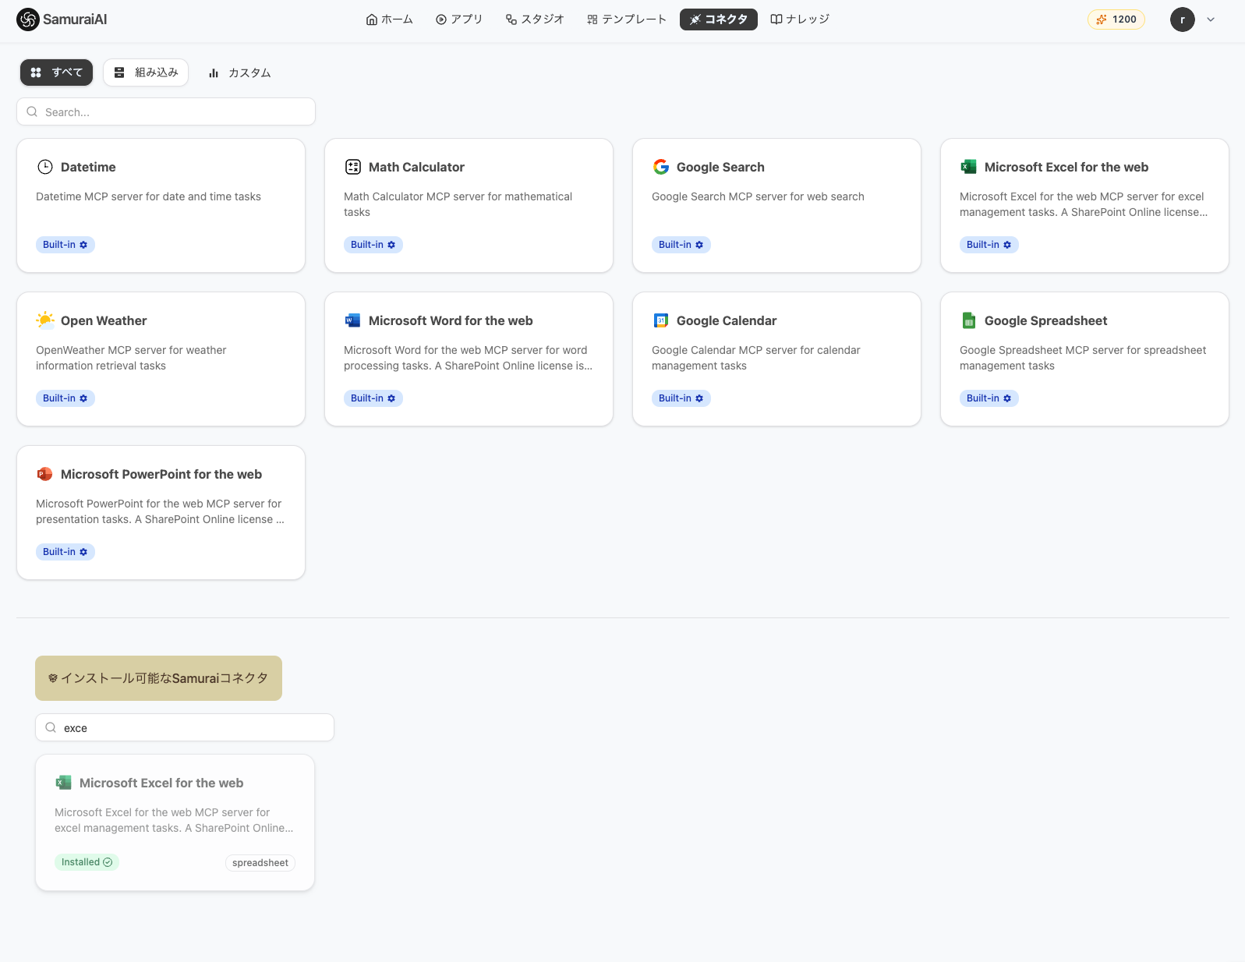Click the Microsoft Word icon
The image size is (1245, 962).
tap(353, 320)
